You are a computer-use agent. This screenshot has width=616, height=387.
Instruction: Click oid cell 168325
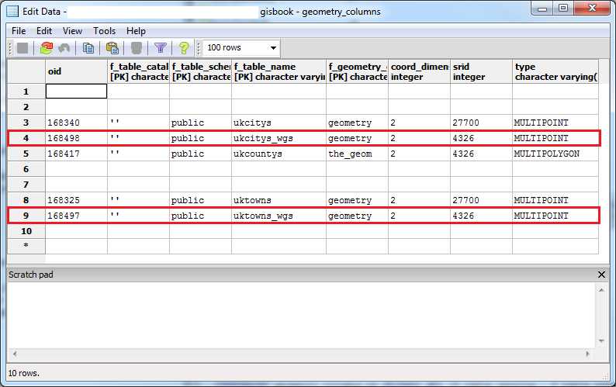(76, 200)
